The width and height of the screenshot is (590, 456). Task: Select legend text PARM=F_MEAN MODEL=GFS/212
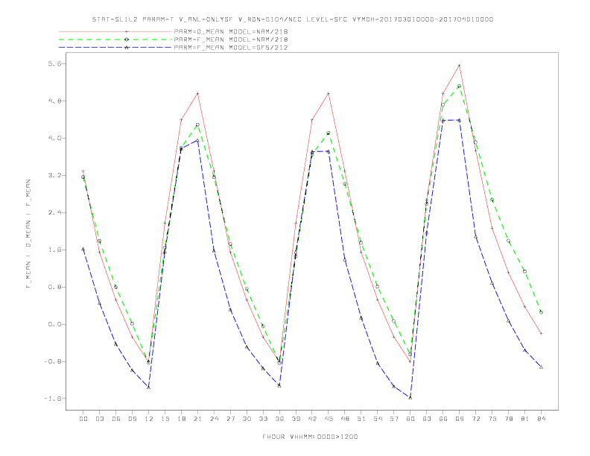[231, 48]
